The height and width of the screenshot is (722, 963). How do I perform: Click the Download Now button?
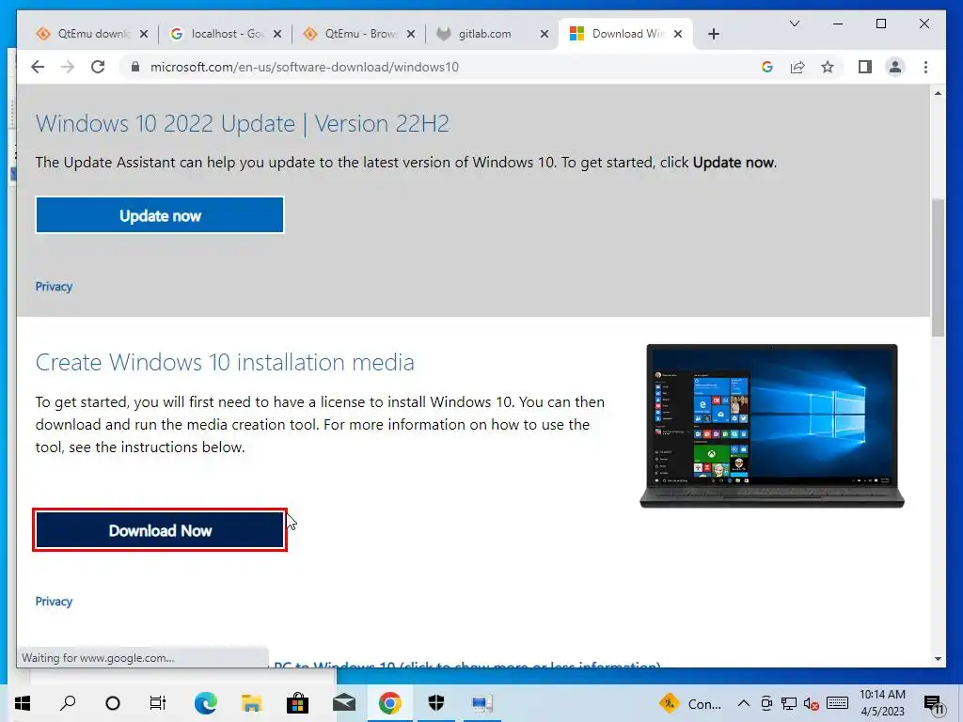(160, 530)
